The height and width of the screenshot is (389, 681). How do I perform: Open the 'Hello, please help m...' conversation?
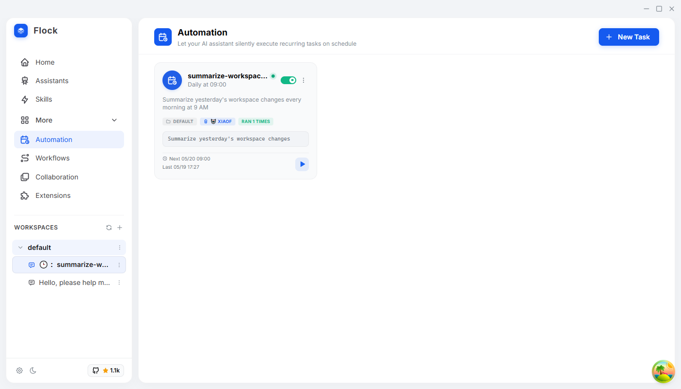(x=69, y=283)
